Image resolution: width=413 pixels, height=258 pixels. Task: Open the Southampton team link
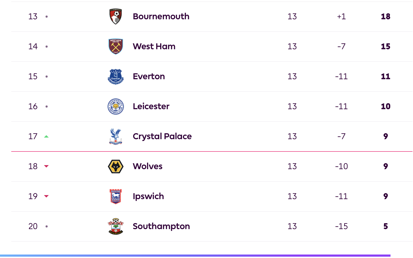tap(161, 226)
